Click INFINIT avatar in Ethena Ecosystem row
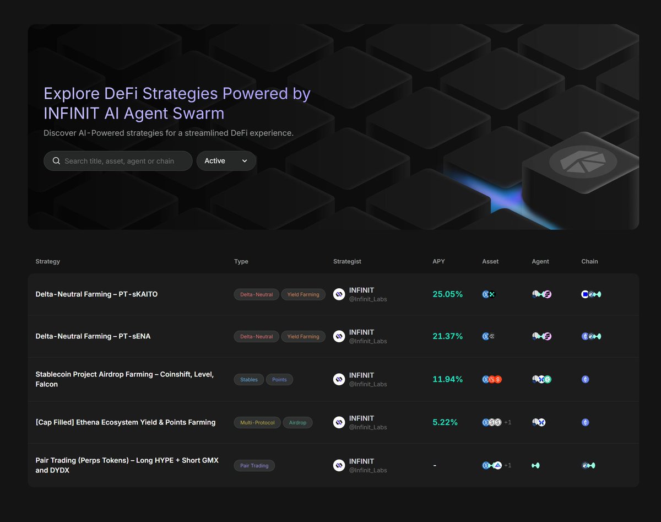This screenshot has height=522, width=661. point(339,422)
